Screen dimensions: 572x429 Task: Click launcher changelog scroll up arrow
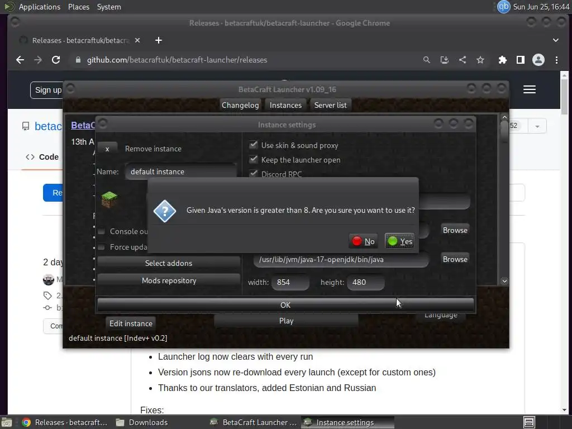tap(504, 117)
